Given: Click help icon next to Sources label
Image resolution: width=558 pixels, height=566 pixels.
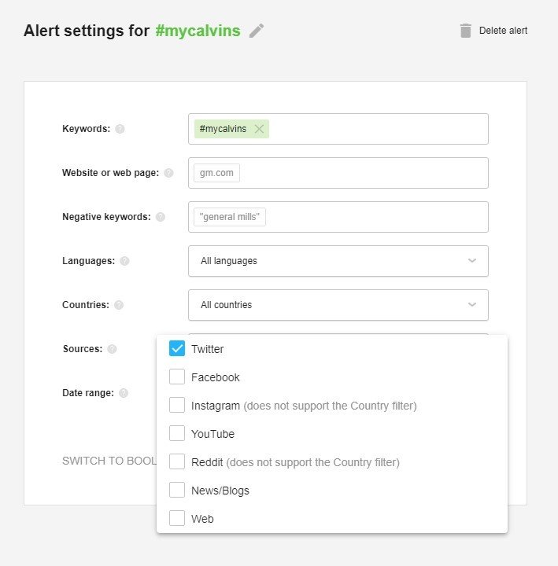Looking at the screenshot, I should click(112, 349).
